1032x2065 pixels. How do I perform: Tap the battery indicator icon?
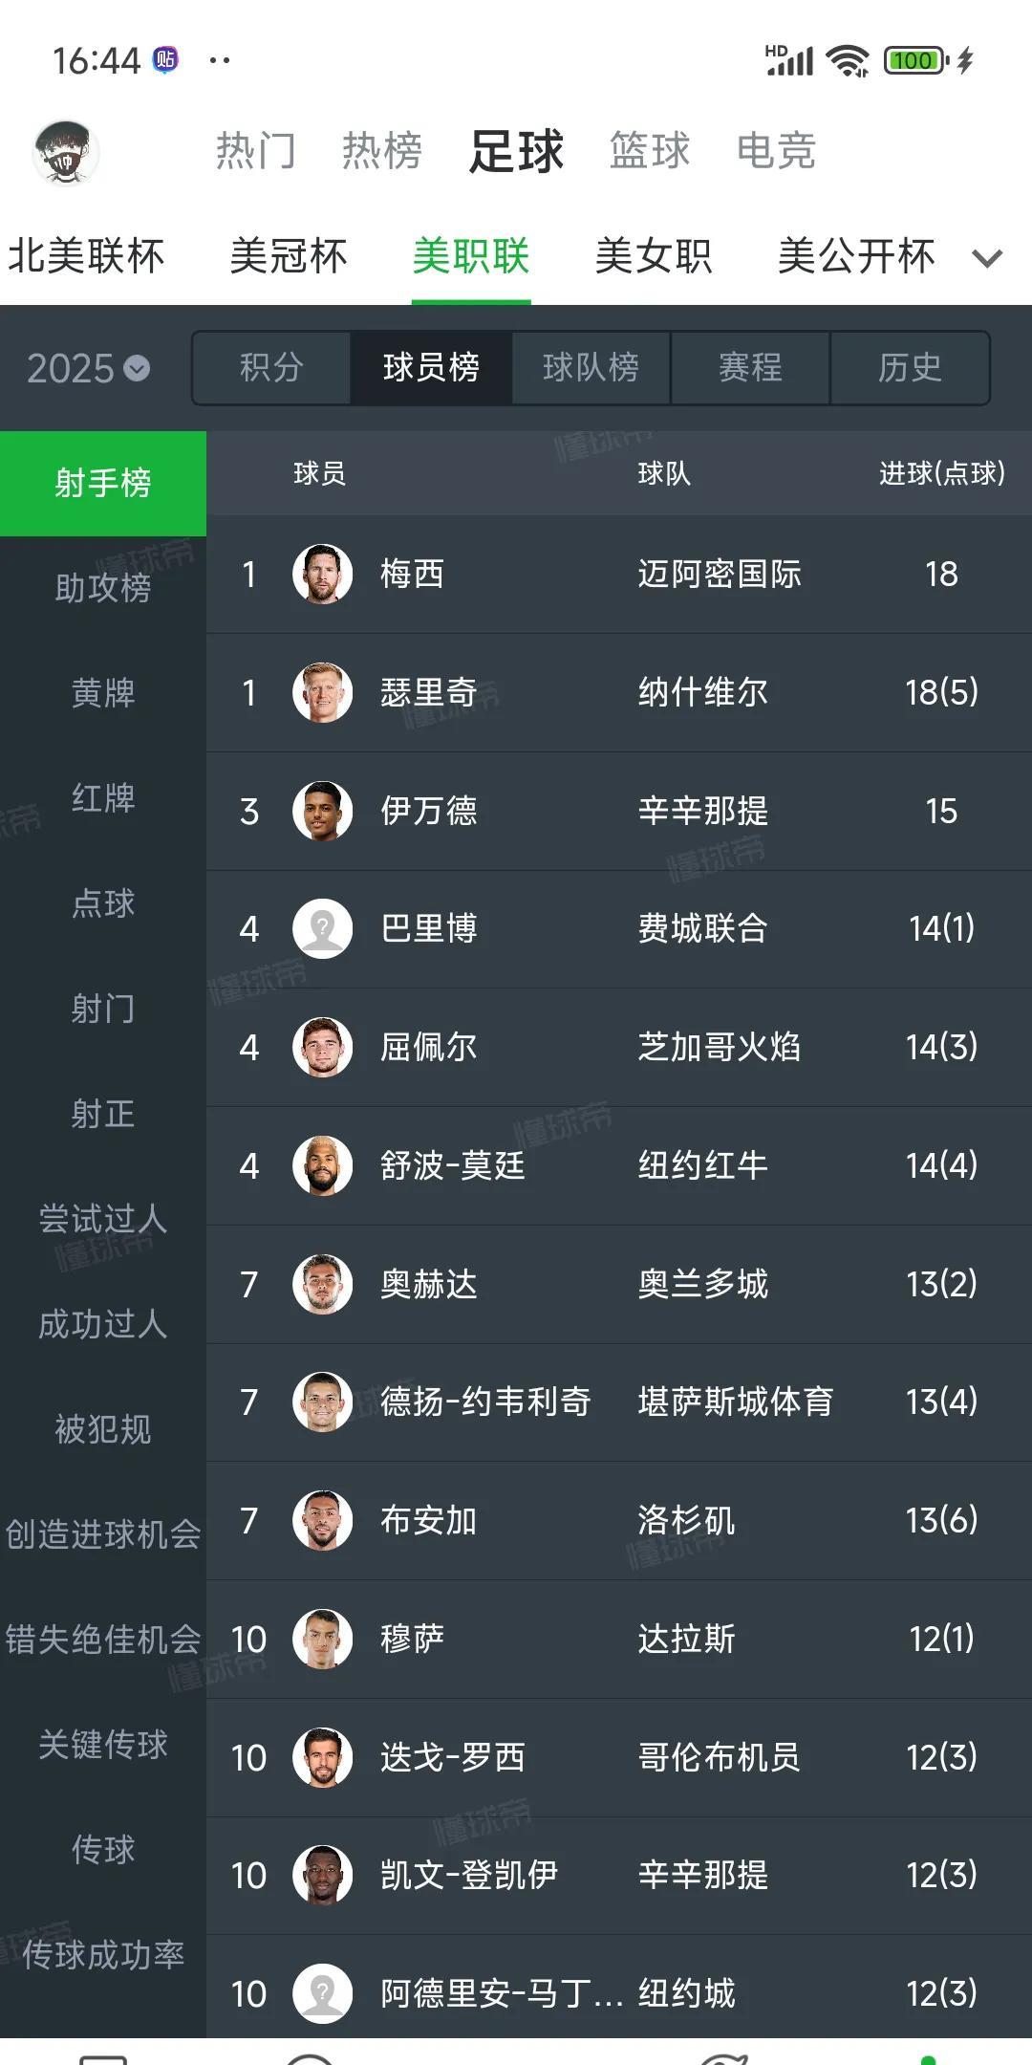coord(915,61)
